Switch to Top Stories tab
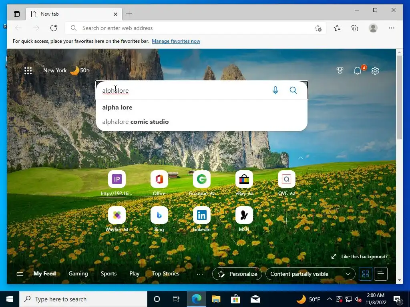The height and width of the screenshot is (307, 410). (x=166, y=273)
